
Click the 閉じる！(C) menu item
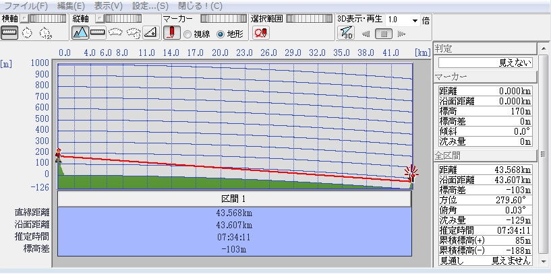(200, 6)
